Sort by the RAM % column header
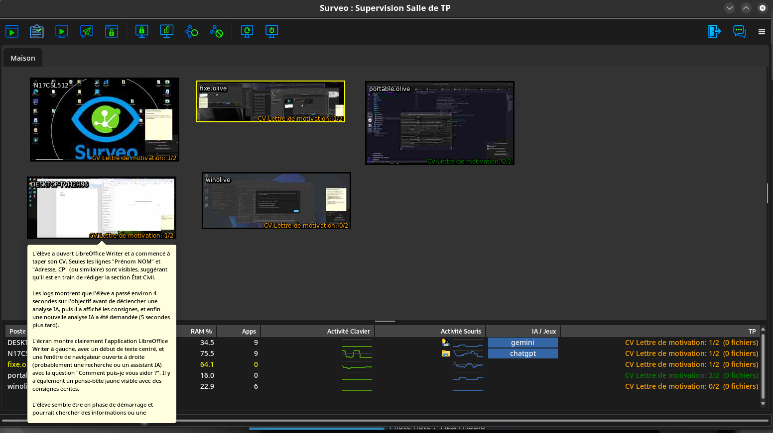 [x=201, y=332]
